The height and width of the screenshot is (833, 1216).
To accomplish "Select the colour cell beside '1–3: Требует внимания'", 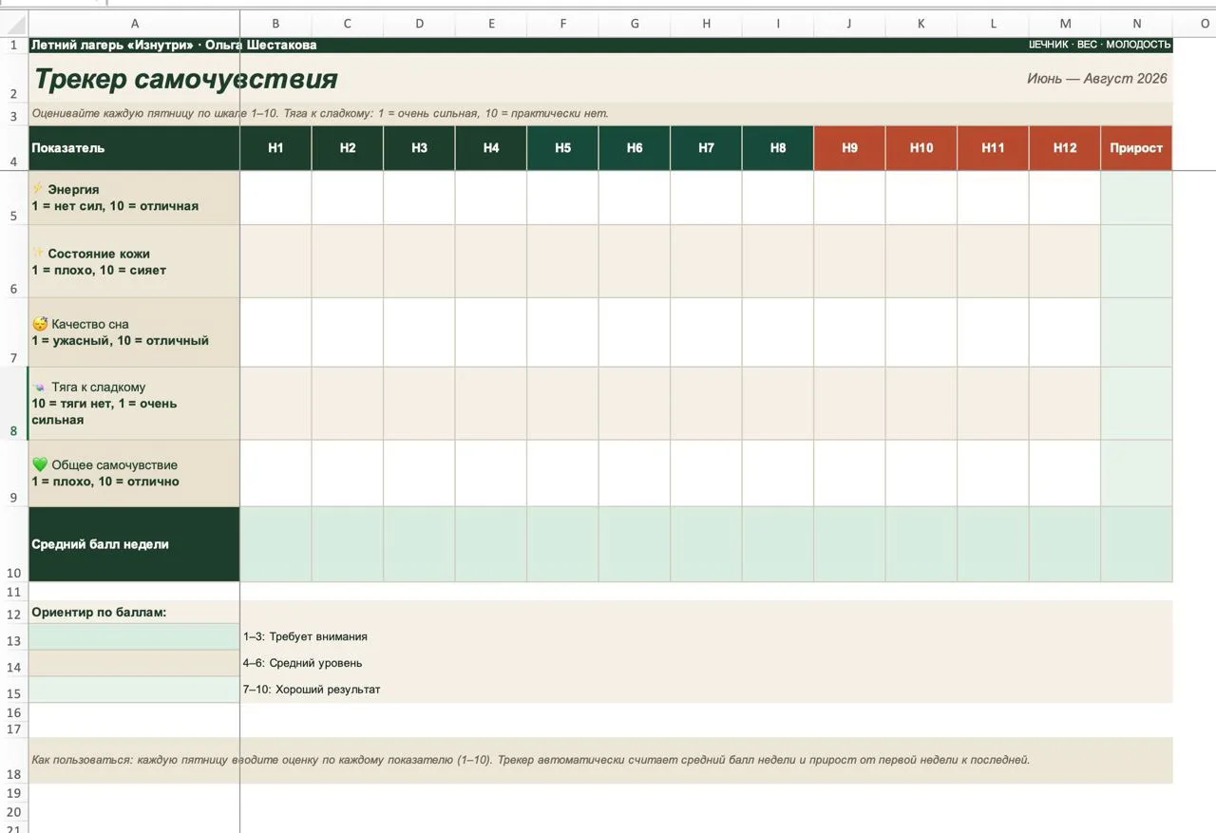I will [134, 636].
